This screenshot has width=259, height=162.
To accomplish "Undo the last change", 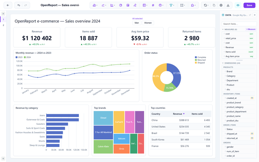I will 19,5.
